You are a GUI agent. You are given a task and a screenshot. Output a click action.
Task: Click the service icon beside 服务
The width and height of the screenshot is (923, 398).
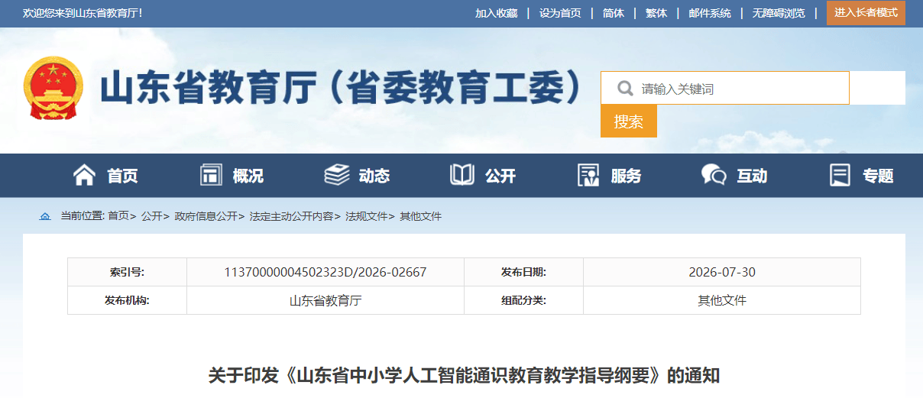point(588,176)
